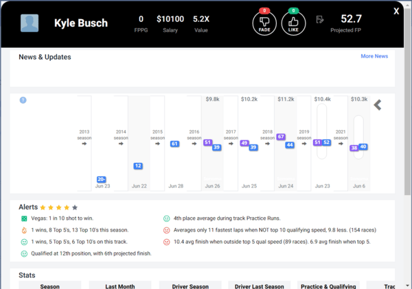This screenshot has width=412, height=289.
Task: Switch to the Season stats tab
Action: (x=49, y=286)
